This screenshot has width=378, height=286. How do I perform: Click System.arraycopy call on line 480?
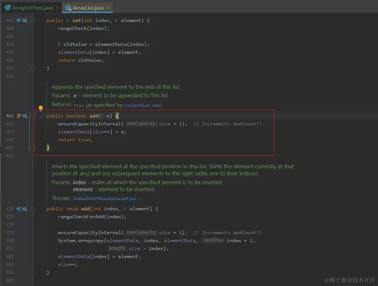coord(81,241)
